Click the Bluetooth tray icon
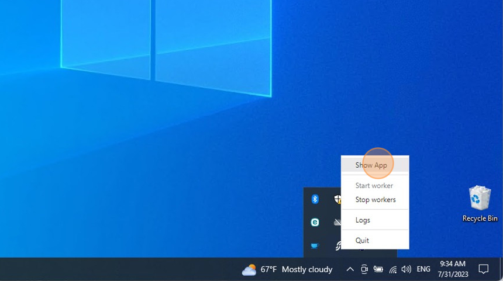The image size is (503, 281). 315,199
